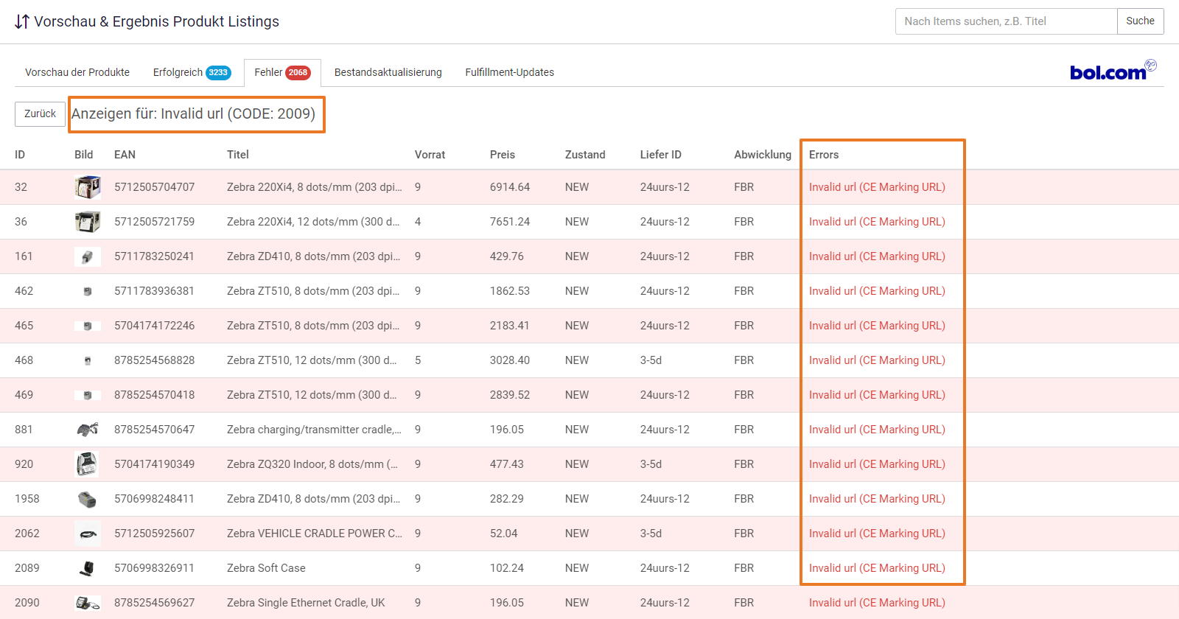The width and height of the screenshot is (1179, 619).
Task: Open product thumbnail for ID 32
Action: 88,187
